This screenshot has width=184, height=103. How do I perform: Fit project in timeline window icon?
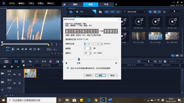160,61
